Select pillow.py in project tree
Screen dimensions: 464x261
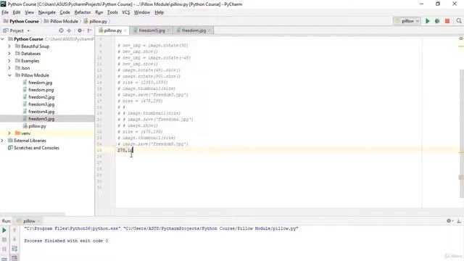[x=37, y=126]
